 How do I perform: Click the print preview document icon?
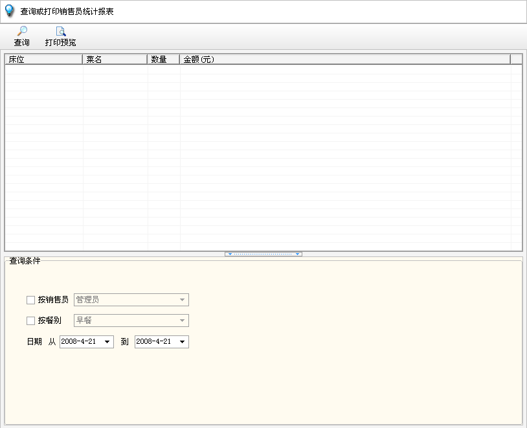click(60, 31)
